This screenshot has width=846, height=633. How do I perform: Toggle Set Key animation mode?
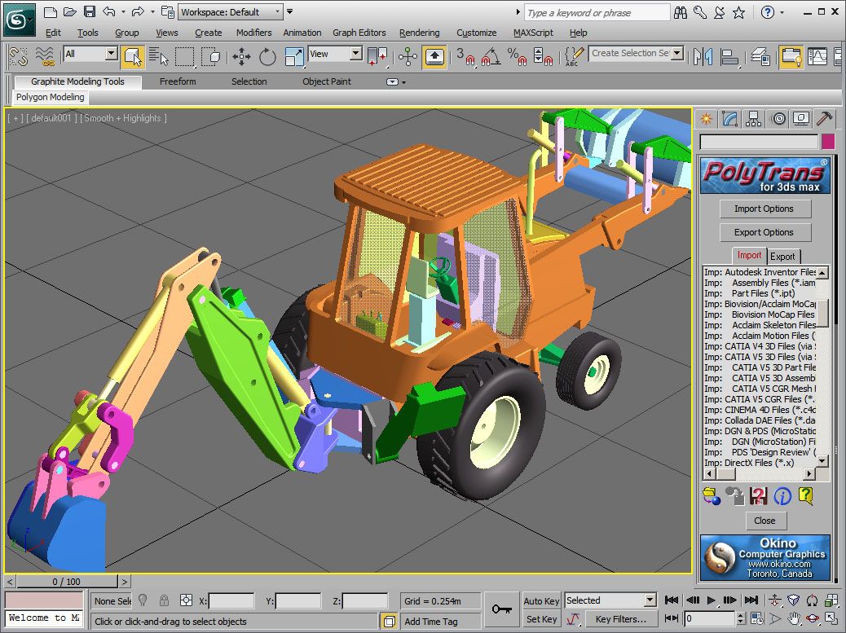pos(541,619)
